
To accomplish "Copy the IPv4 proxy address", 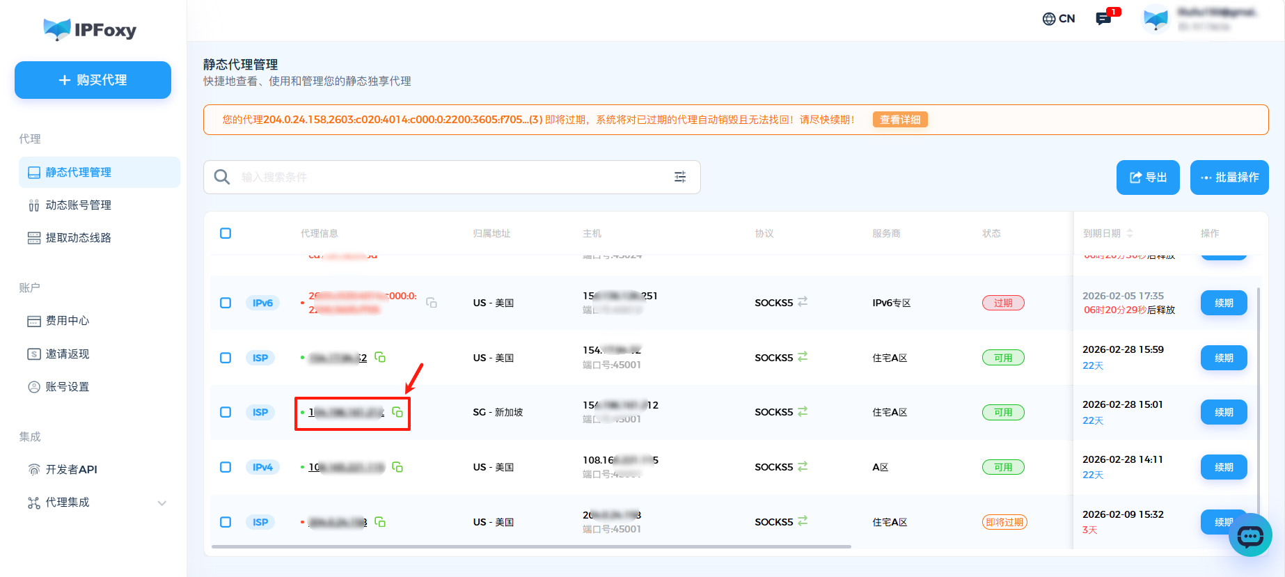I will pos(397,467).
